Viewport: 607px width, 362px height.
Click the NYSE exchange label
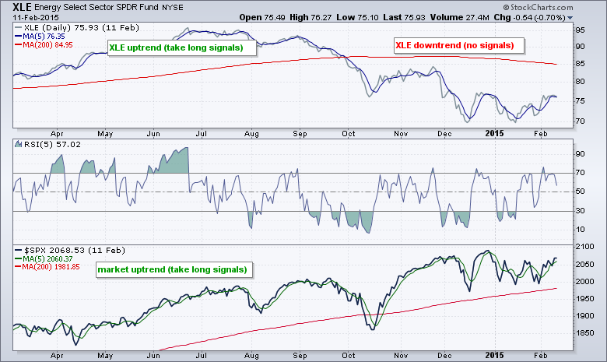pos(173,7)
